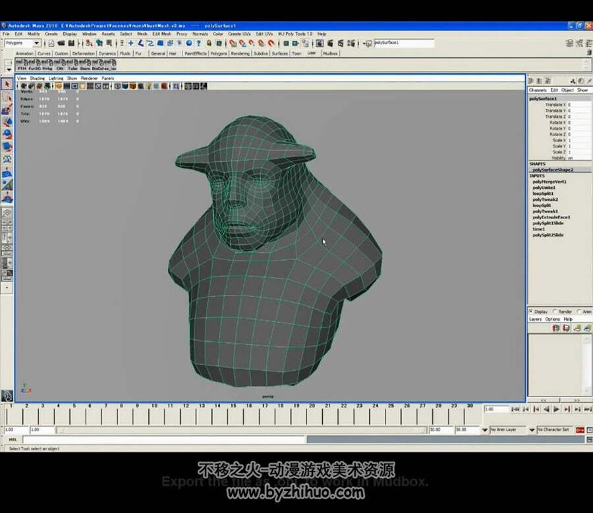This screenshot has width=593, height=513.
Task: Select the Scale tool in toolbox
Action: [x=7, y=147]
